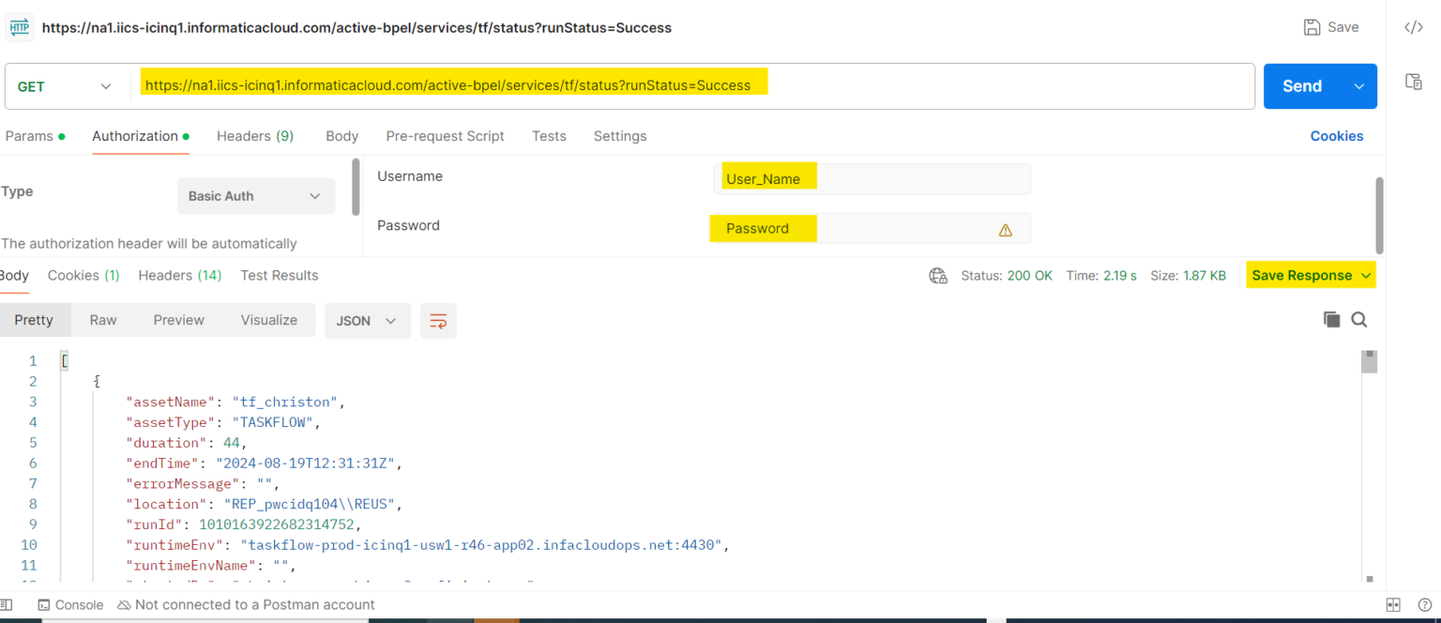The height and width of the screenshot is (623, 1441).
Task: Expand the Send button dropdown arrow
Action: coord(1358,85)
